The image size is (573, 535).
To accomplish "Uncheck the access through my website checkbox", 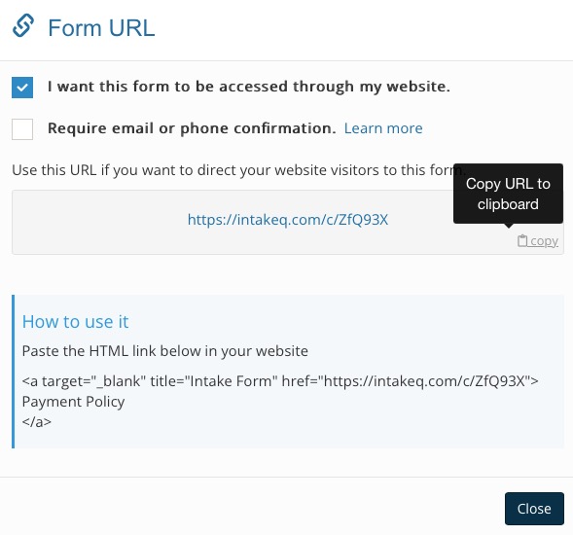I will pyautogui.click(x=22, y=88).
